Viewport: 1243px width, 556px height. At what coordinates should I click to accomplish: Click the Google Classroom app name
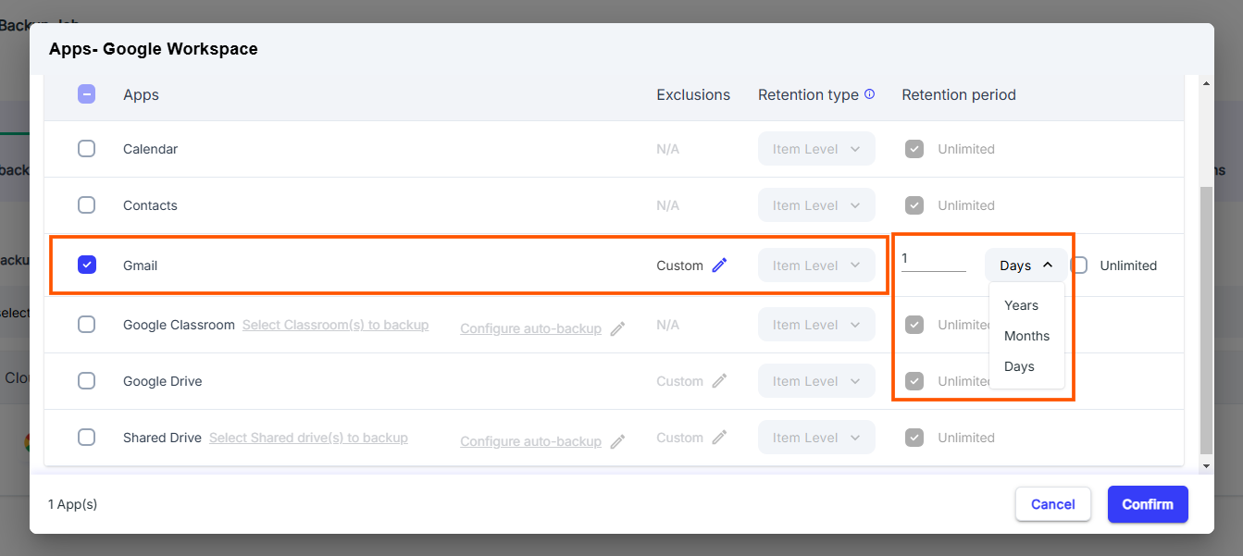[179, 325]
